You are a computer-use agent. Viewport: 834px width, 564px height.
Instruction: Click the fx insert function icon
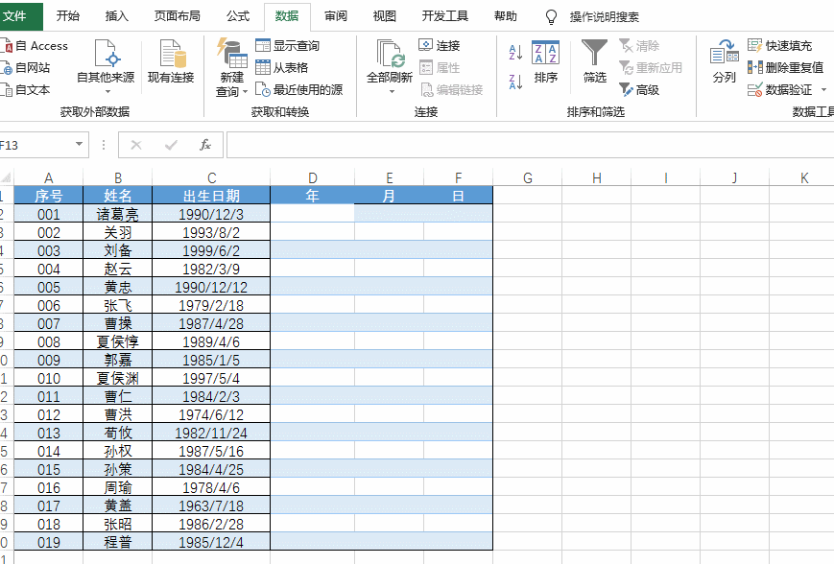coord(204,145)
